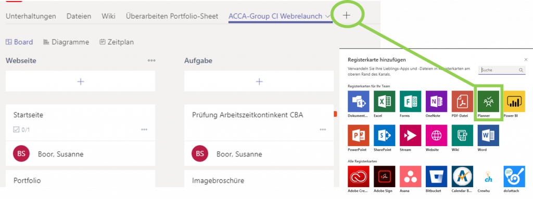533x199 pixels.
Task: Select the Asana app tile
Action: [x=410, y=176]
